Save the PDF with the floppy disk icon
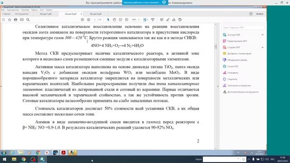The height and width of the screenshot is (163, 290). click(x=3, y=19)
